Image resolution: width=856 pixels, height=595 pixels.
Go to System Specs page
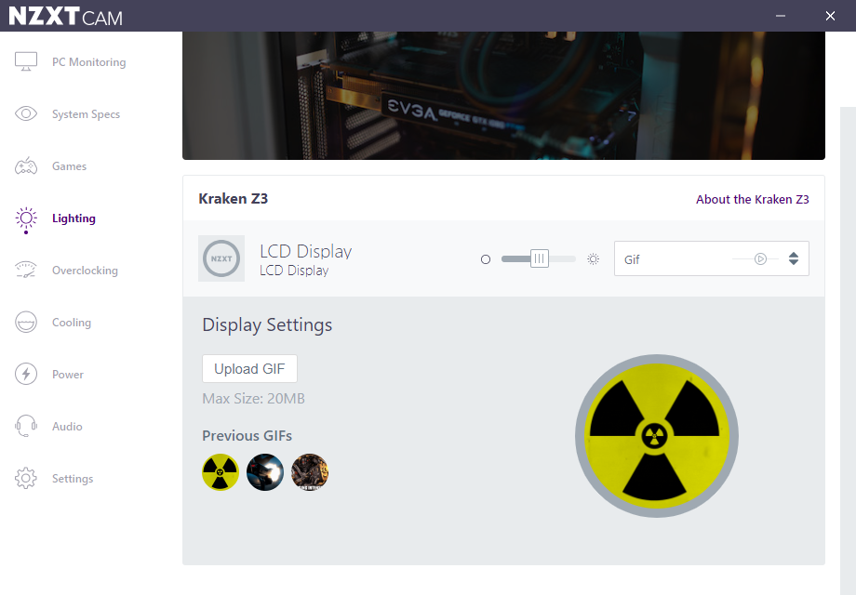[86, 114]
